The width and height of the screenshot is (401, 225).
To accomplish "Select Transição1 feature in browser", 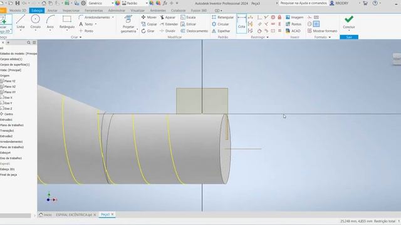I will (x=7, y=131).
